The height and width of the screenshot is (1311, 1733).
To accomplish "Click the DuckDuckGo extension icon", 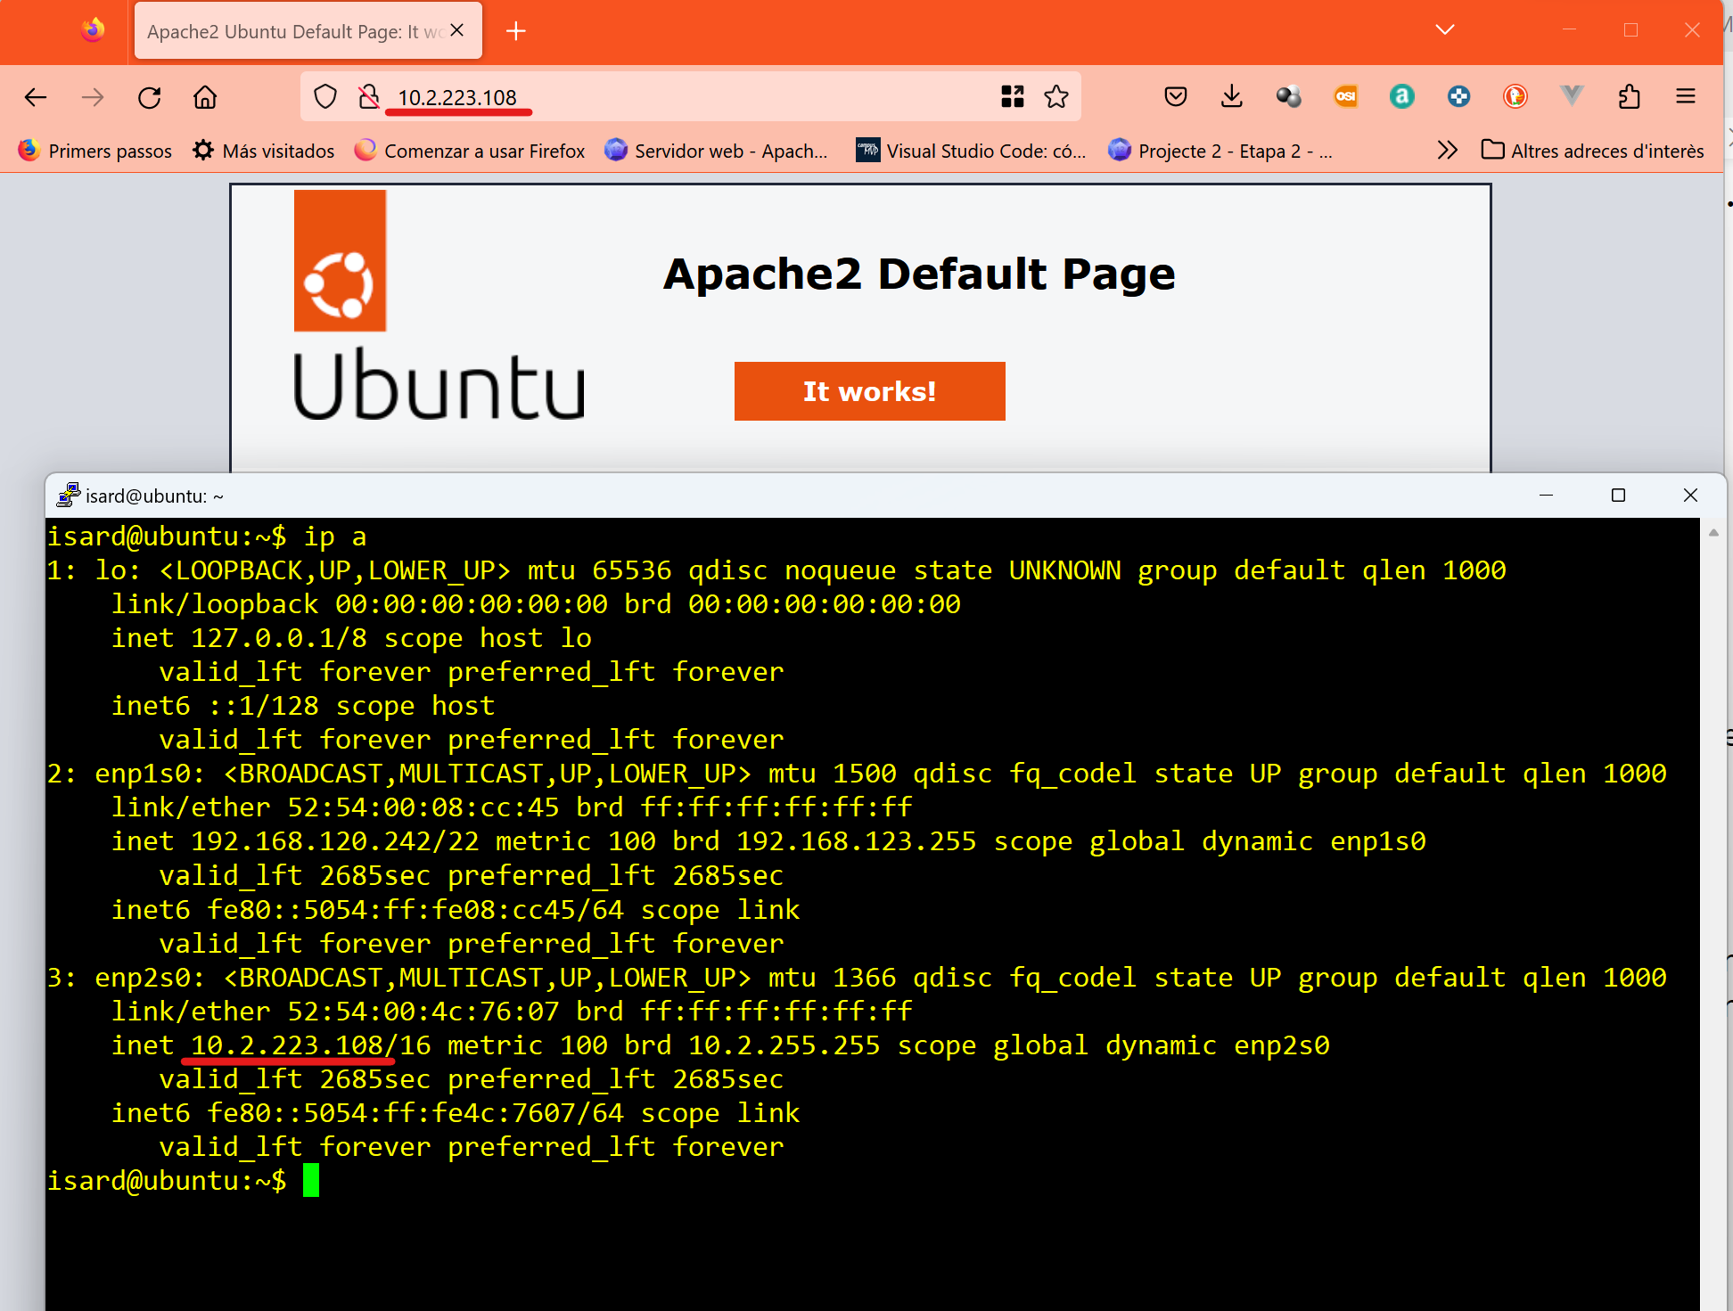I will [x=1515, y=96].
